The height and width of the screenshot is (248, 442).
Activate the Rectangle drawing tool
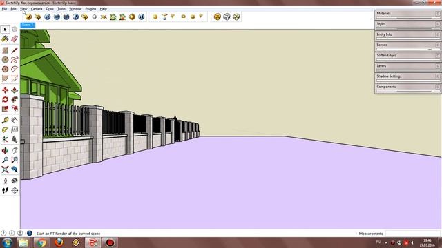[5, 50]
